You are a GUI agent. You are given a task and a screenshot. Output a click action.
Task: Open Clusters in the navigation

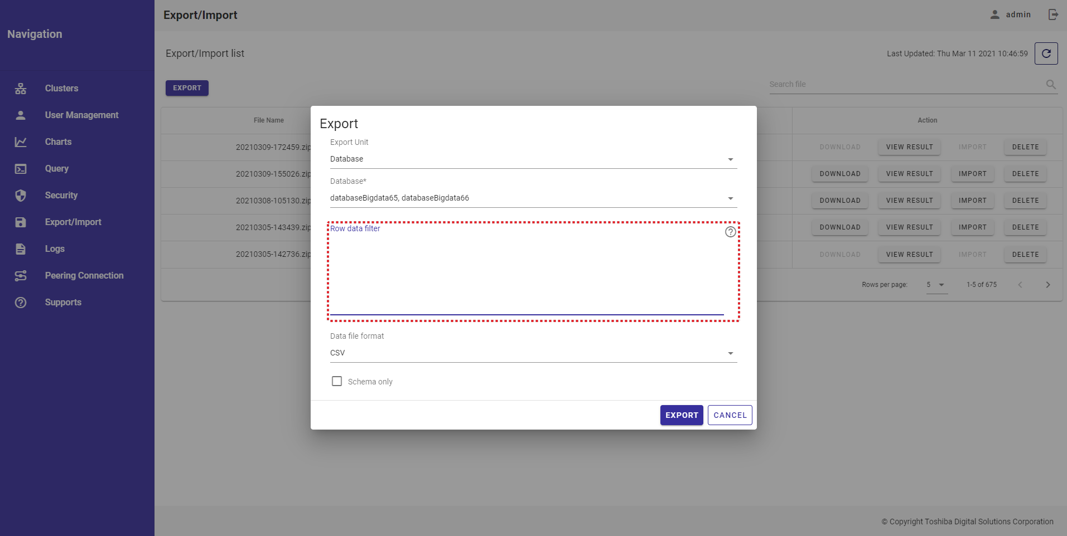tap(61, 89)
